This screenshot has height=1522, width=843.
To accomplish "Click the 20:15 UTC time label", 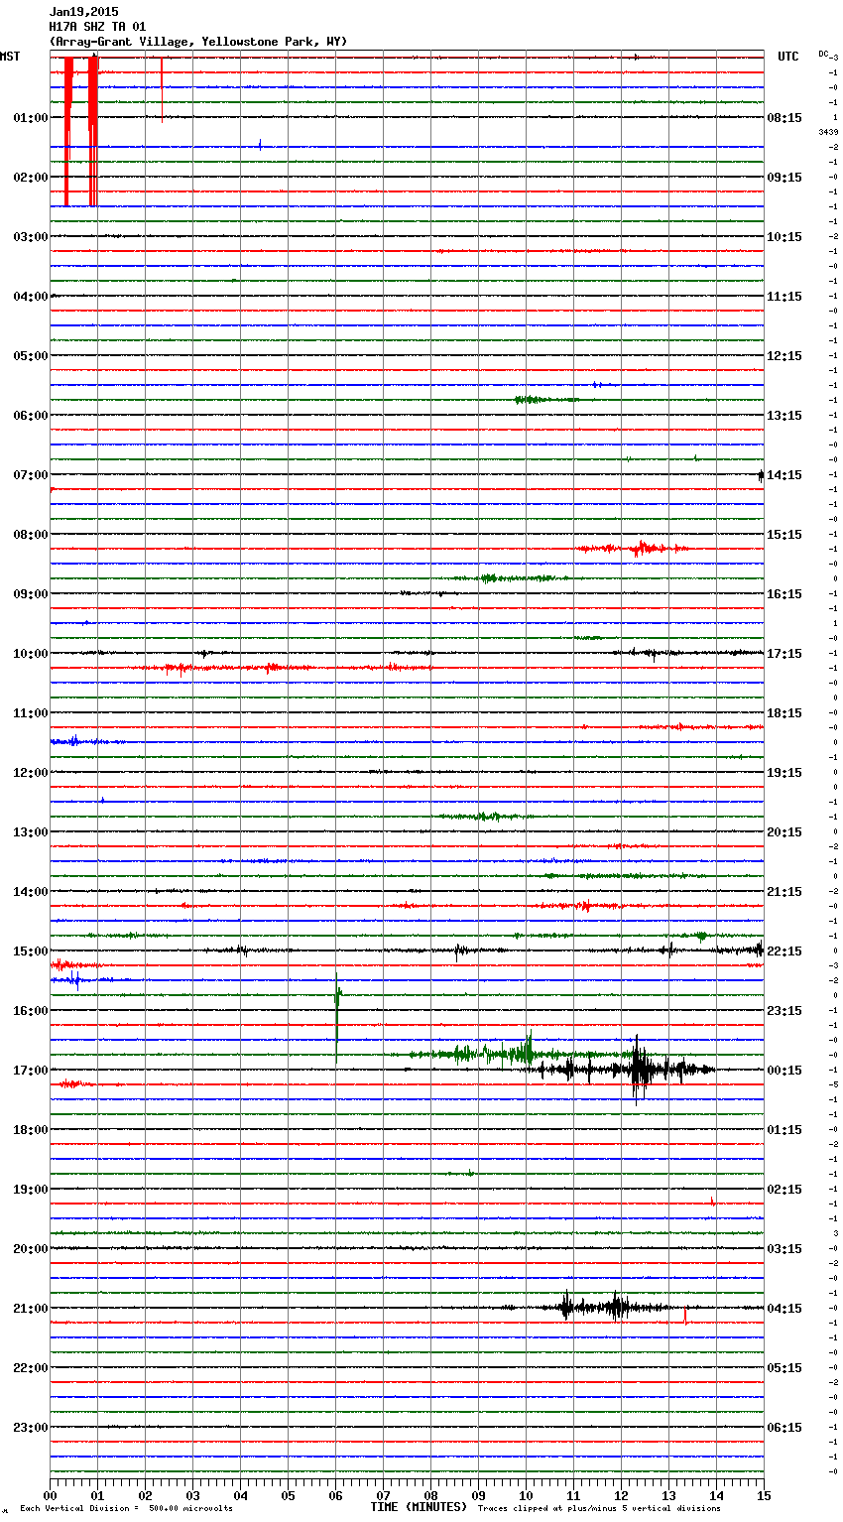I will (x=784, y=832).
